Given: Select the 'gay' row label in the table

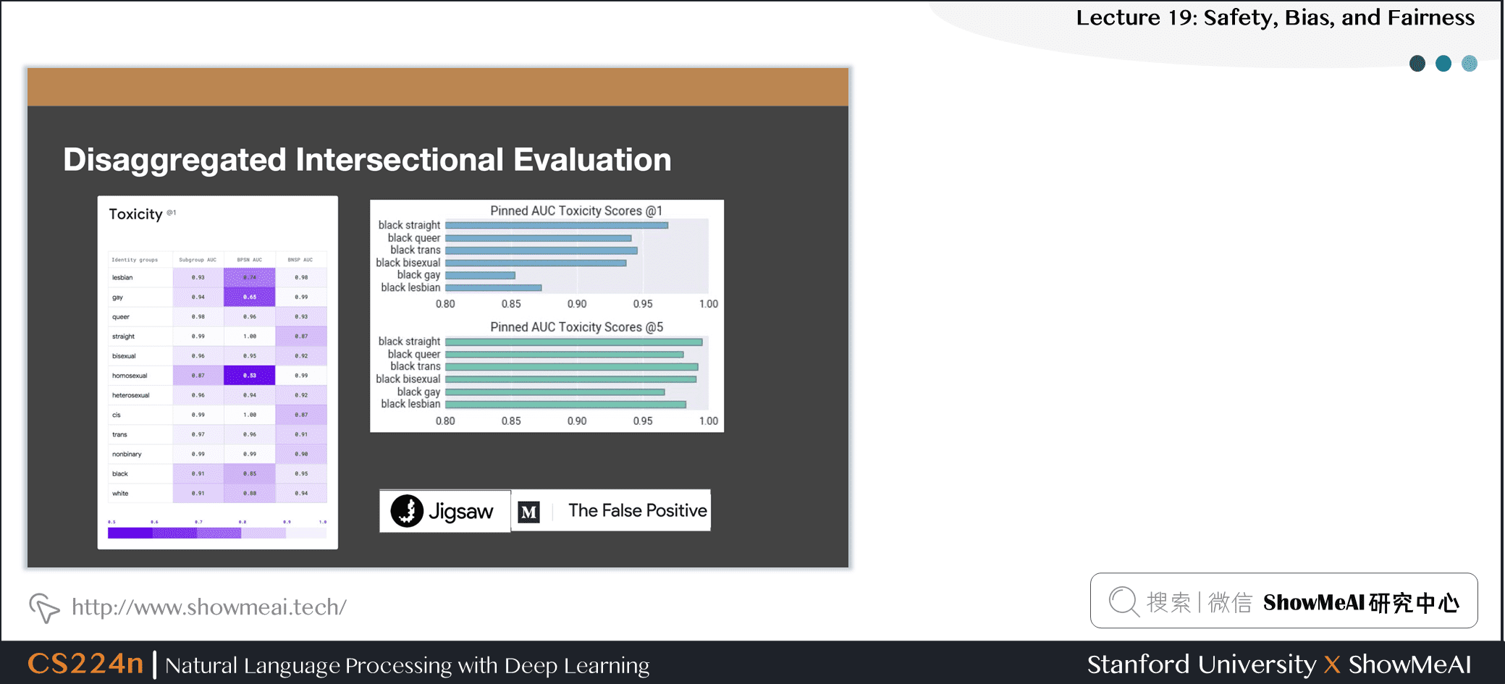Looking at the screenshot, I should point(117,297).
